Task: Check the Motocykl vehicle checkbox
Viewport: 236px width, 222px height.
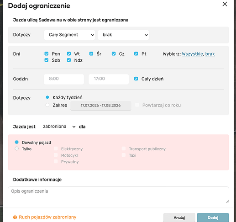Action: 56,155
